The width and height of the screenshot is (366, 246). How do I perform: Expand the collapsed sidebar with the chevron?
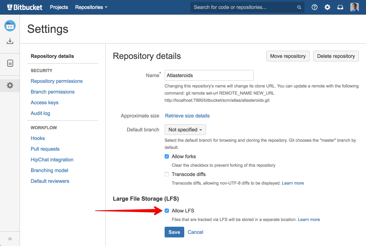pos(10,239)
